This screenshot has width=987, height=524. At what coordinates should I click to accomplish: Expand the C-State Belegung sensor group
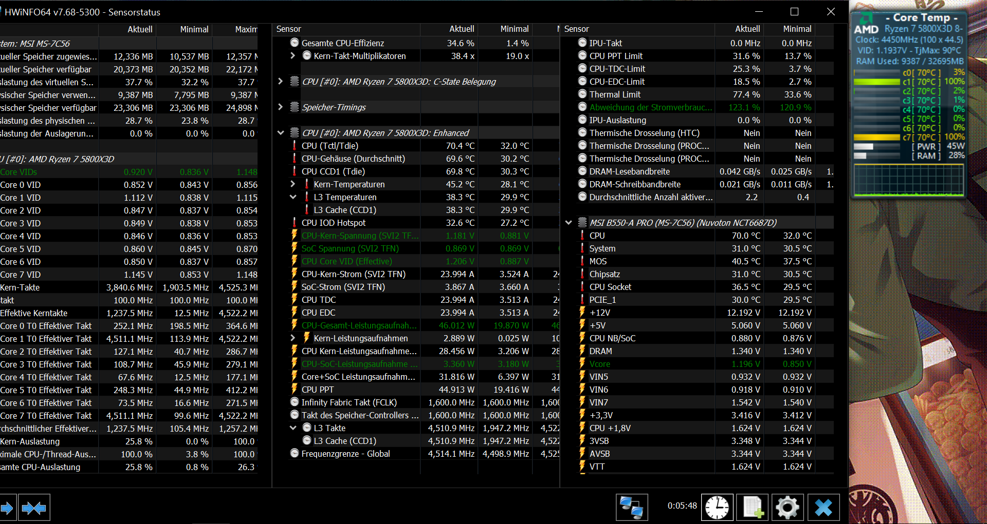[x=280, y=81]
